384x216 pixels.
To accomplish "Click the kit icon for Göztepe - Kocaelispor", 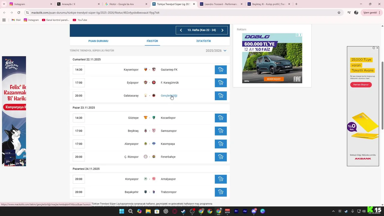I will click(221, 118).
